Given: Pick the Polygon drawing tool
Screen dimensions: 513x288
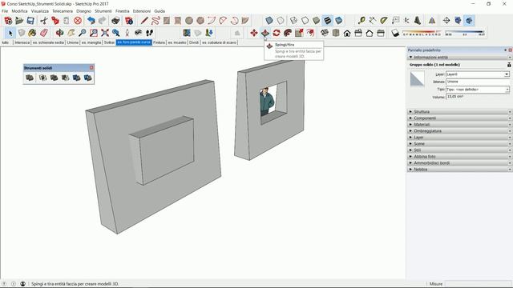Looking at the screenshot, I should point(200,21).
